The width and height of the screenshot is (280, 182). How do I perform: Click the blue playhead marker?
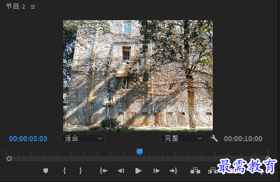pos(139,152)
